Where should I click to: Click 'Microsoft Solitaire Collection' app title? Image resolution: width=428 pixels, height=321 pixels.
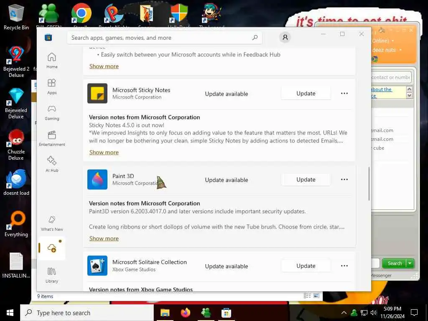point(150,262)
